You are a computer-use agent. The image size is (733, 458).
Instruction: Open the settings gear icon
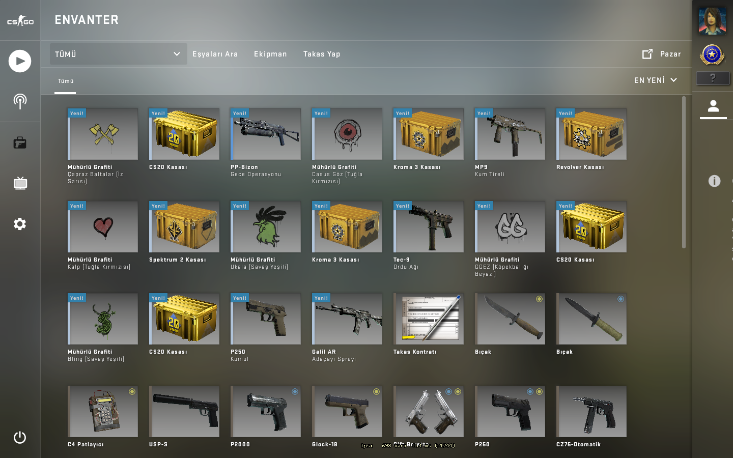pos(20,224)
